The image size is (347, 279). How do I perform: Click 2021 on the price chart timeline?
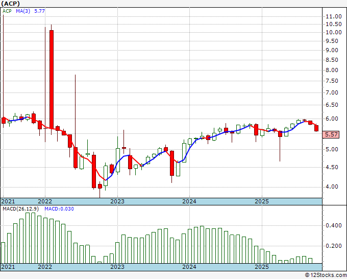click(8, 201)
